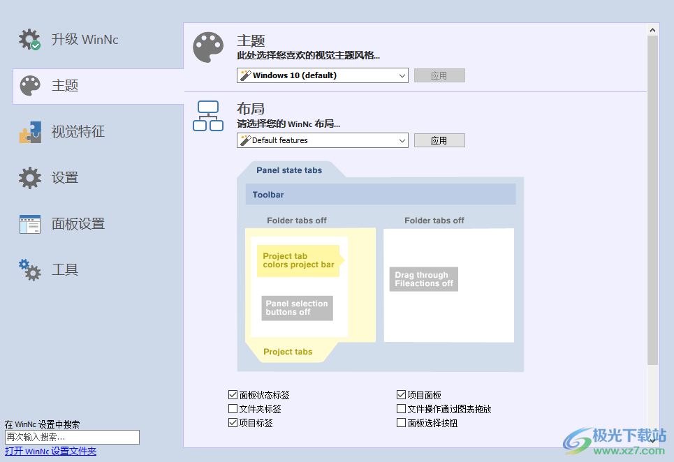The width and height of the screenshot is (674, 462).
Task: Click Project tab colors project bar box
Action: click(x=298, y=260)
